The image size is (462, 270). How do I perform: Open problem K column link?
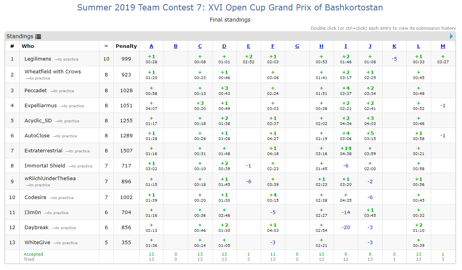pyautogui.click(x=394, y=46)
